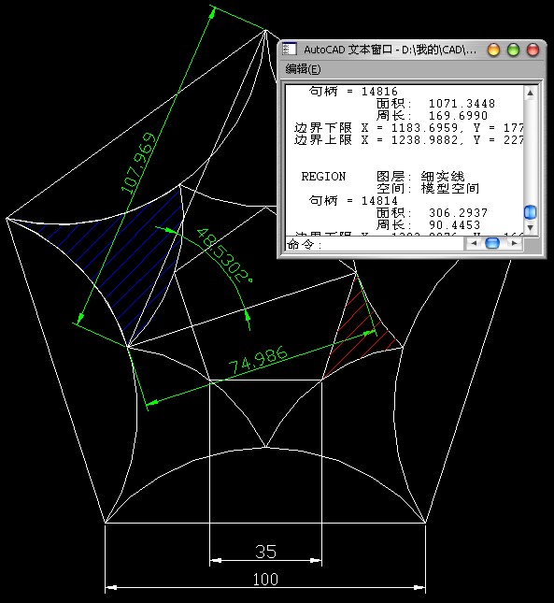This screenshot has width=554, height=603.
Task: Click the vertical scrollbar down arrow
Action: 531,227
